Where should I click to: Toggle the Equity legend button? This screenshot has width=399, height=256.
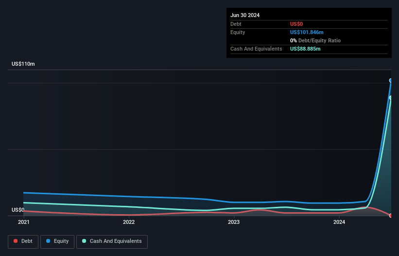[x=57, y=241]
